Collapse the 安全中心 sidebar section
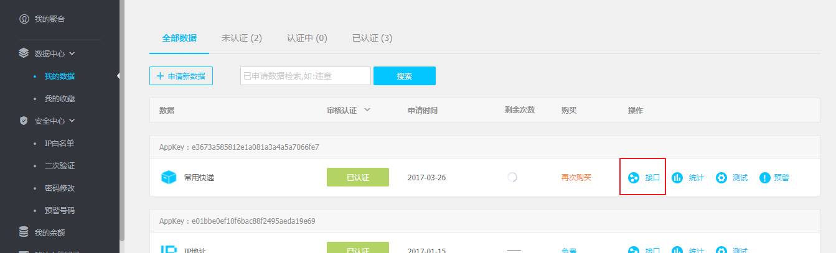 point(72,121)
